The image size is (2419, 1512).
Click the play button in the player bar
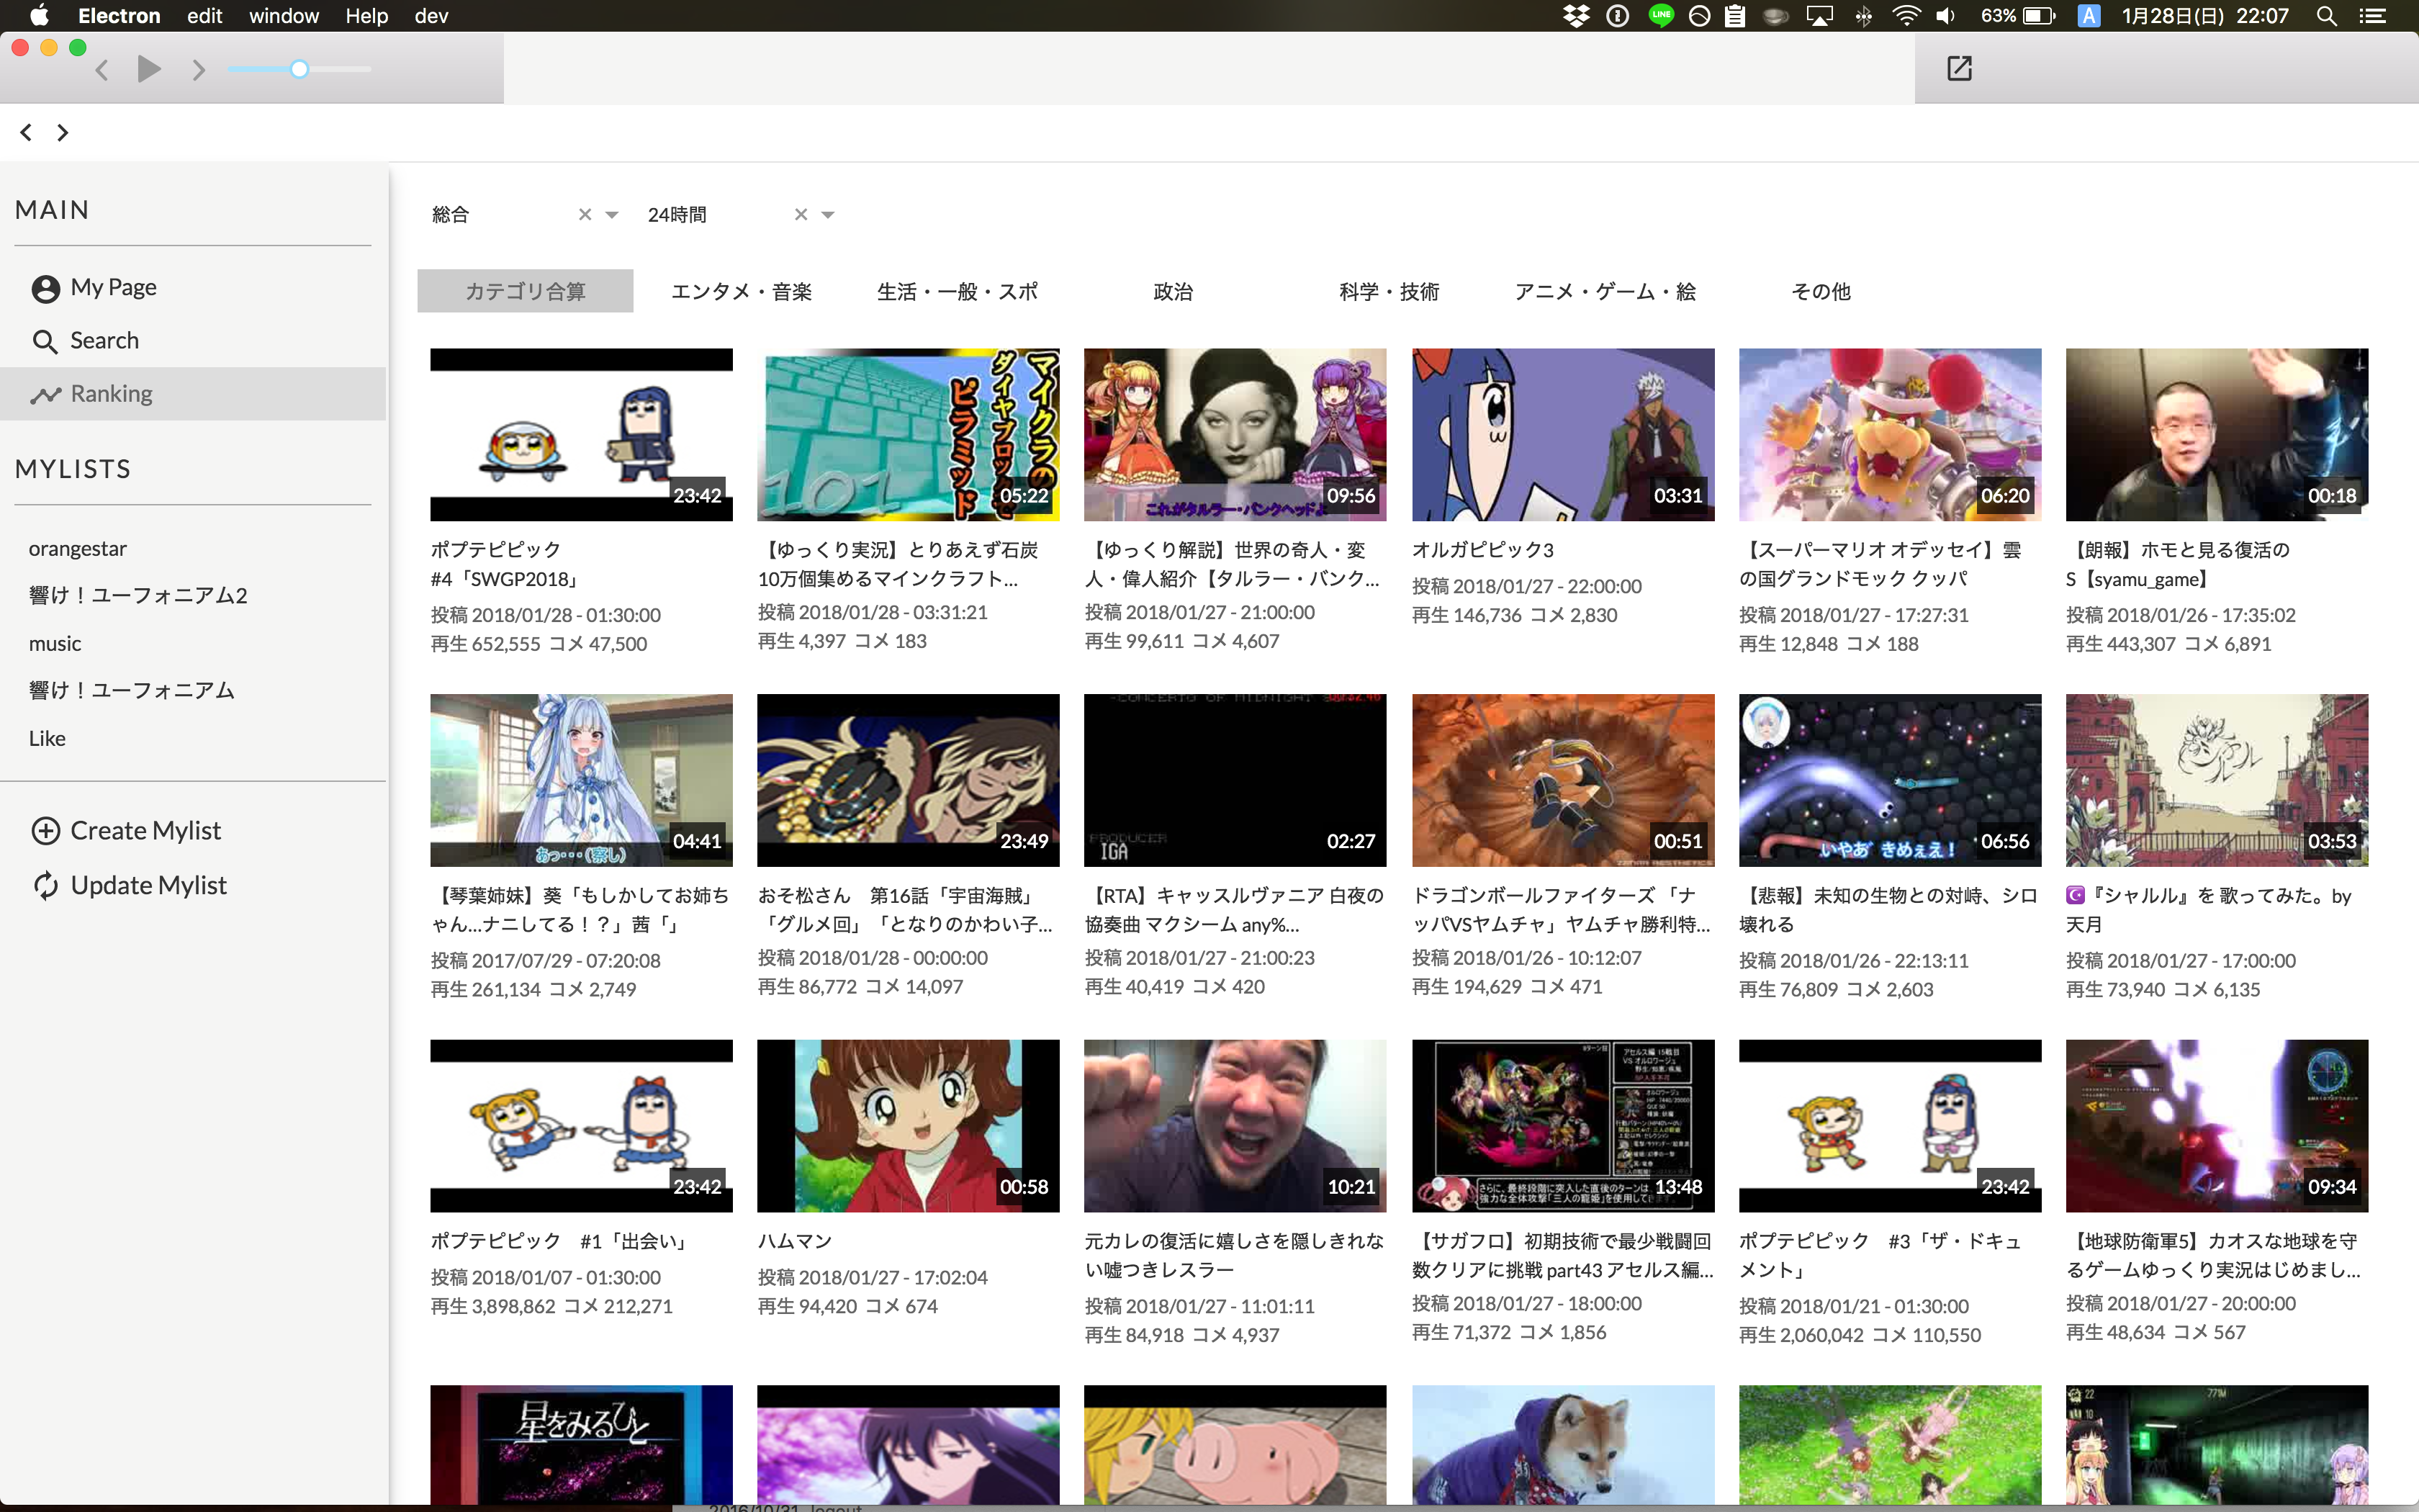[149, 69]
